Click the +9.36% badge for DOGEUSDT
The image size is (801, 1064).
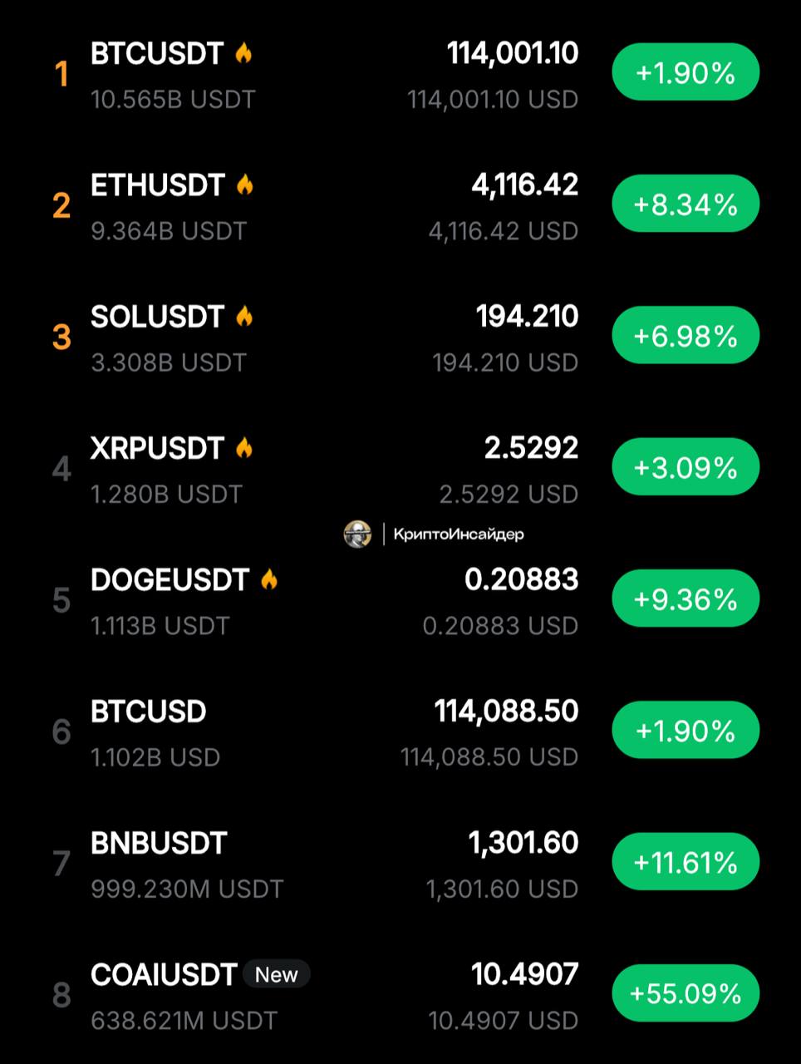686,599
